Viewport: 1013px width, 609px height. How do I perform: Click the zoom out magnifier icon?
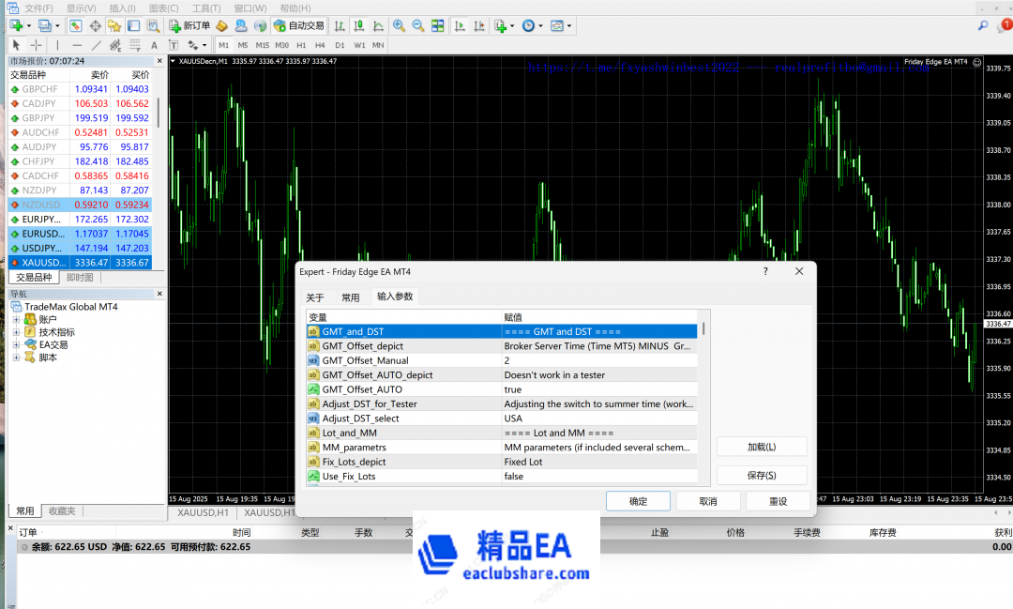click(417, 25)
